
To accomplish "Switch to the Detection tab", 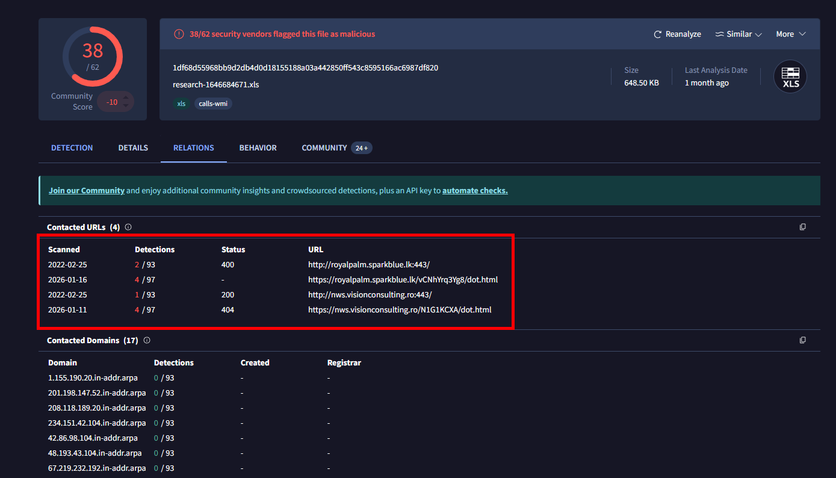I will 72,147.
